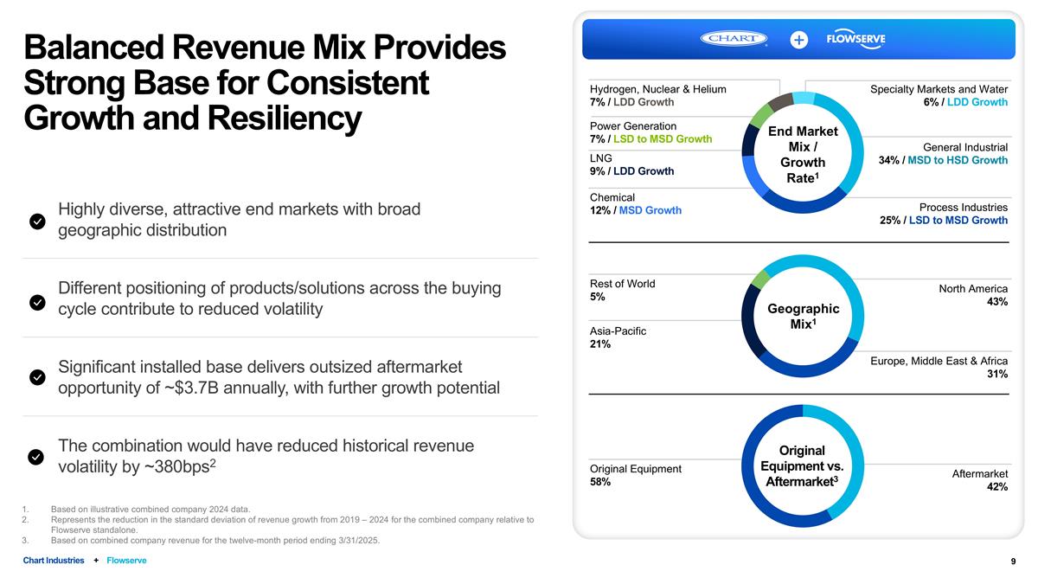Expand the End Market Mix chart details

point(803,151)
